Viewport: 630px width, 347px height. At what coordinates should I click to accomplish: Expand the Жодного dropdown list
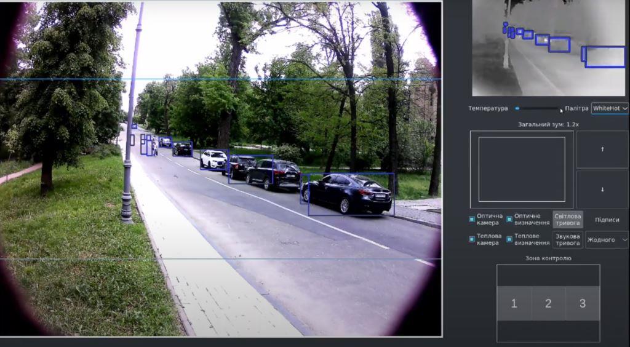coord(607,239)
